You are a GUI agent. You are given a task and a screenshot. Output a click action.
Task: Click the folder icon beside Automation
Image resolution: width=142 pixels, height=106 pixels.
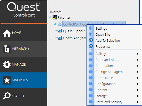coord(91,65)
